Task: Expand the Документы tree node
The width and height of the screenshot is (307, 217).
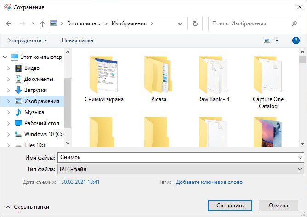Action: pyautogui.click(x=8, y=79)
